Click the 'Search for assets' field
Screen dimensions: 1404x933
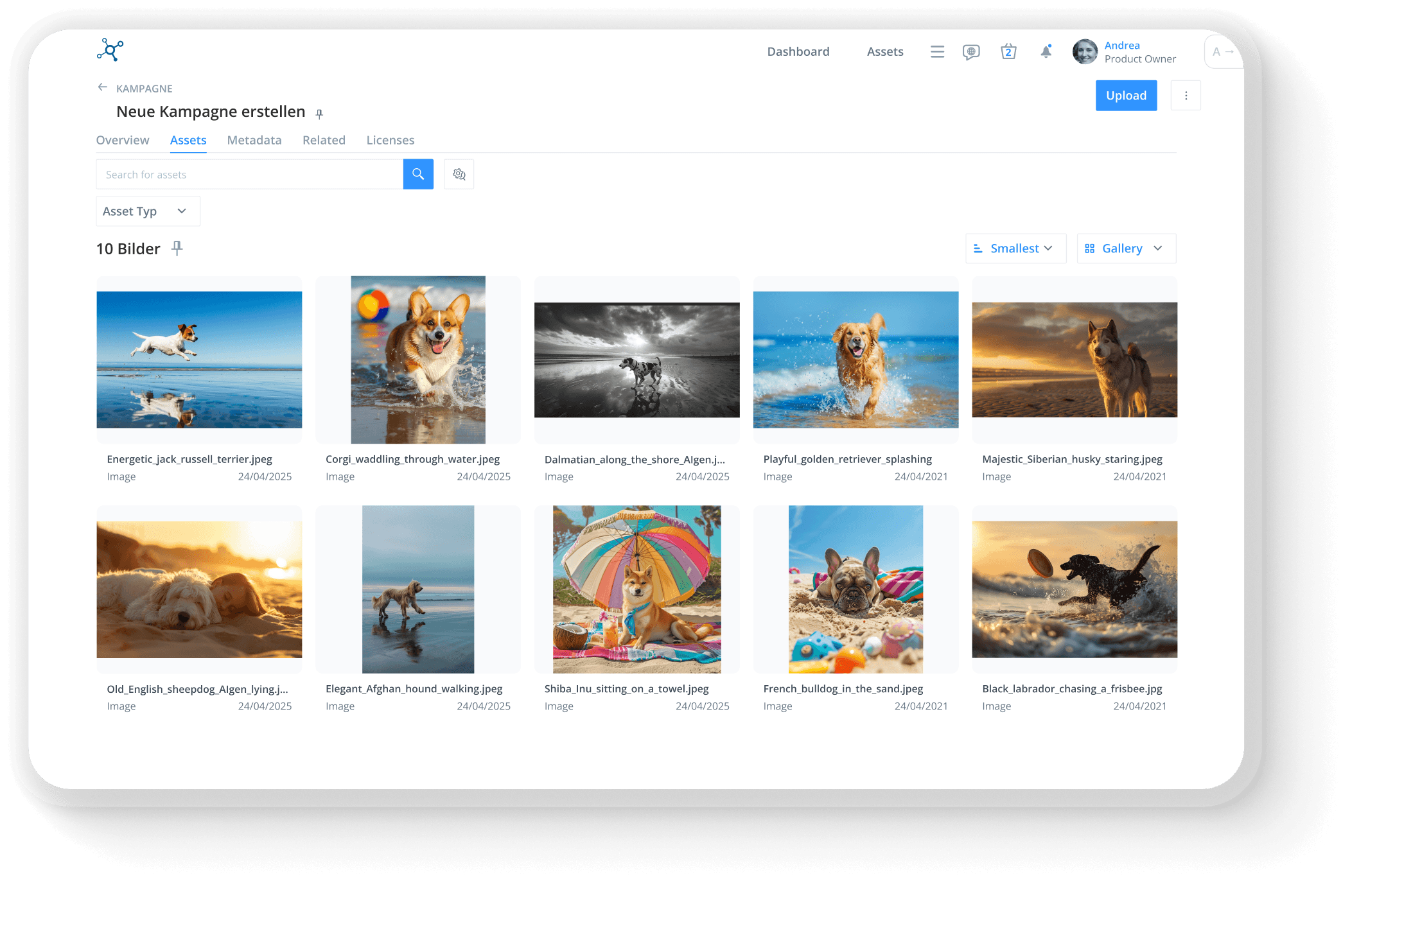(249, 174)
